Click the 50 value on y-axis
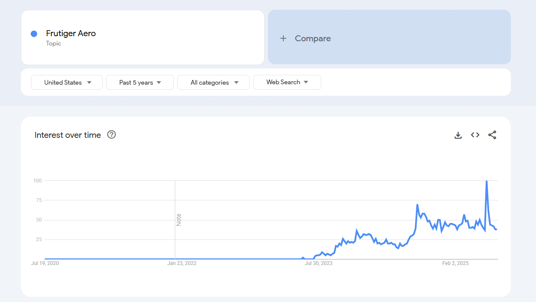Image resolution: width=536 pixels, height=302 pixels. (x=39, y=220)
